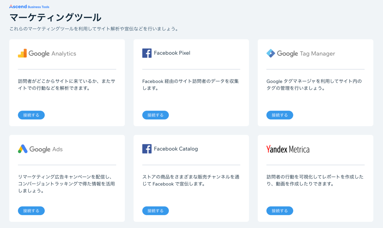This screenshot has width=383, height=228.
Task: Connect Google Ads with 接続する button
Action: (31, 211)
